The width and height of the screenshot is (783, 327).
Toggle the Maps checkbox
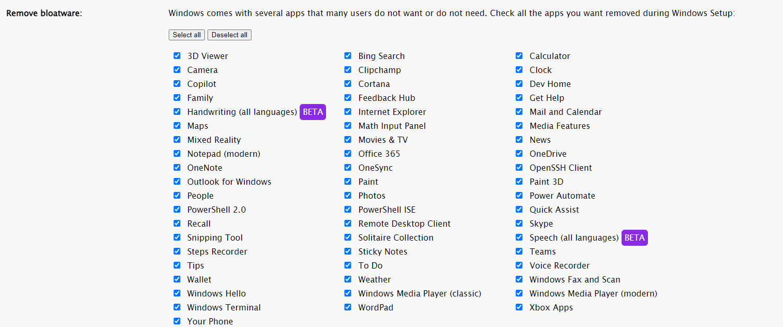pos(177,126)
